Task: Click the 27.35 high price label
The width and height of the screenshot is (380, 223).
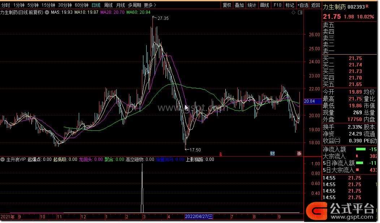Action: [x=163, y=18]
